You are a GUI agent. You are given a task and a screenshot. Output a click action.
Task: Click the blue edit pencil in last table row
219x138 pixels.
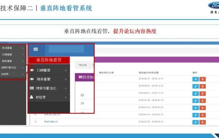[x=196, y=122]
